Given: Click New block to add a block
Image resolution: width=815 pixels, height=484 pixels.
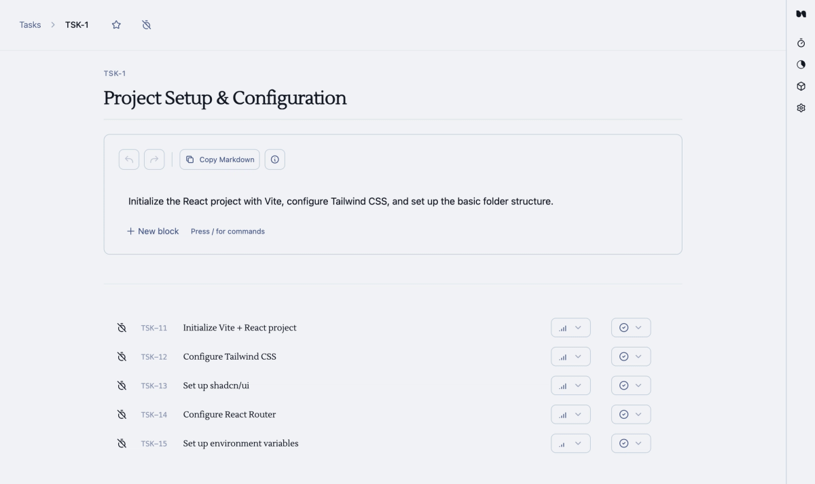Looking at the screenshot, I should tap(153, 231).
